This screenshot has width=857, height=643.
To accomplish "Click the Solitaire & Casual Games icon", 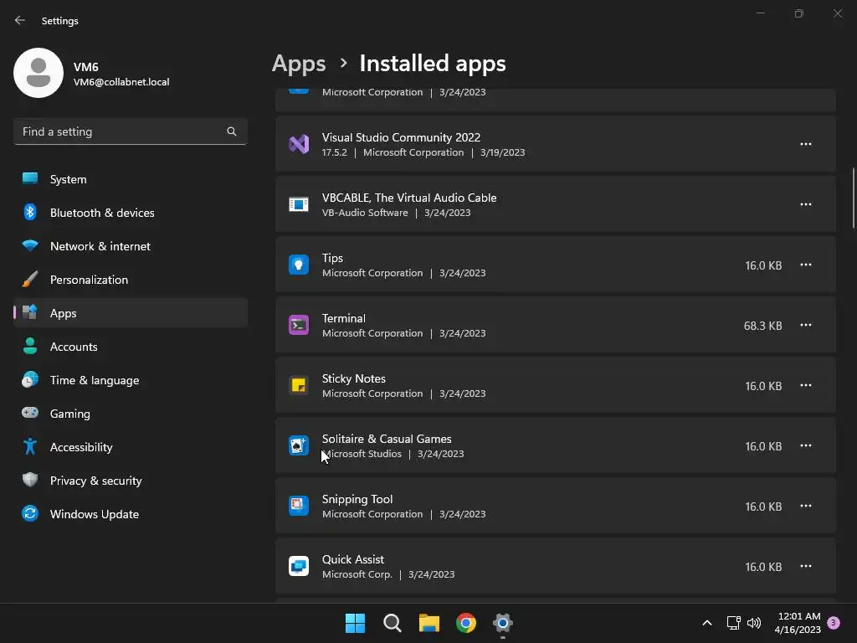I will pyautogui.click(x=299, y=445).
